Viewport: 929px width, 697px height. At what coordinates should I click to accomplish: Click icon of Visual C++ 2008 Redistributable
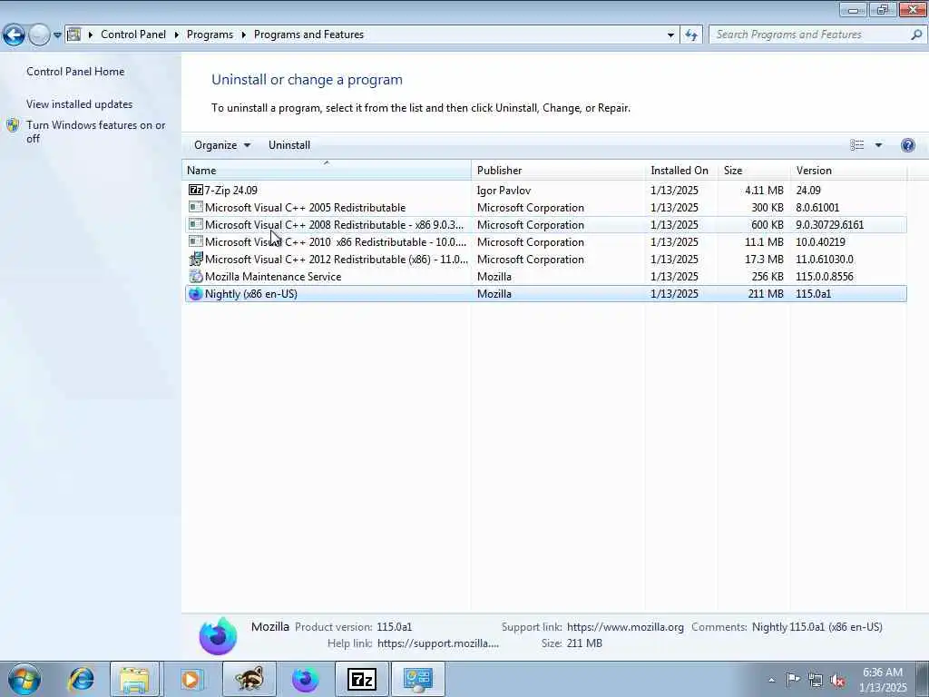point(196,224)
